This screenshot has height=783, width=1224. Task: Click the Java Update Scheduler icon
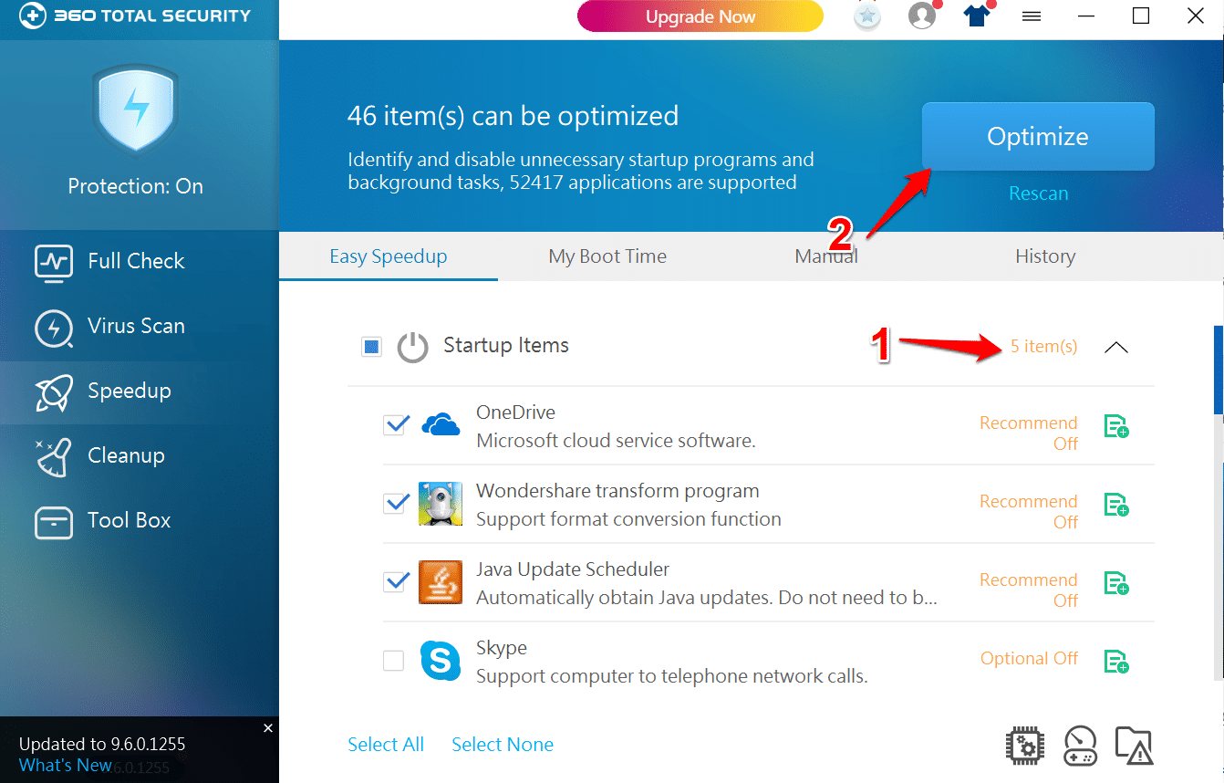(441, 582)
